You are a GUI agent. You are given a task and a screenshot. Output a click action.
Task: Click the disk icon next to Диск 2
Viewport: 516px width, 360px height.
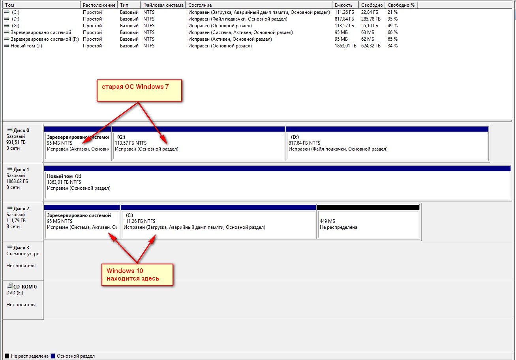[x=9, y=208]
